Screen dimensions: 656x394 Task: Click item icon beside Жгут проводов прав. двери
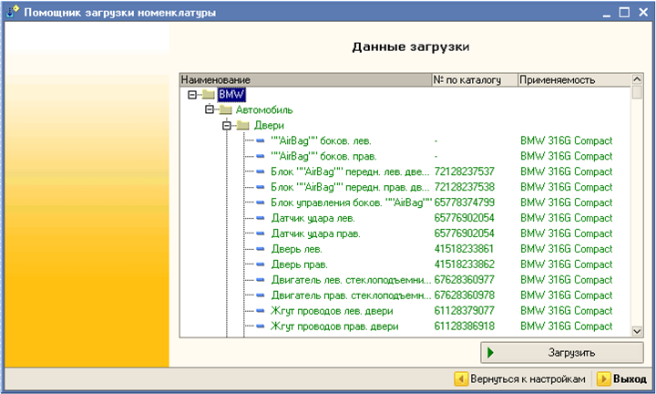[x=261, y=327]
